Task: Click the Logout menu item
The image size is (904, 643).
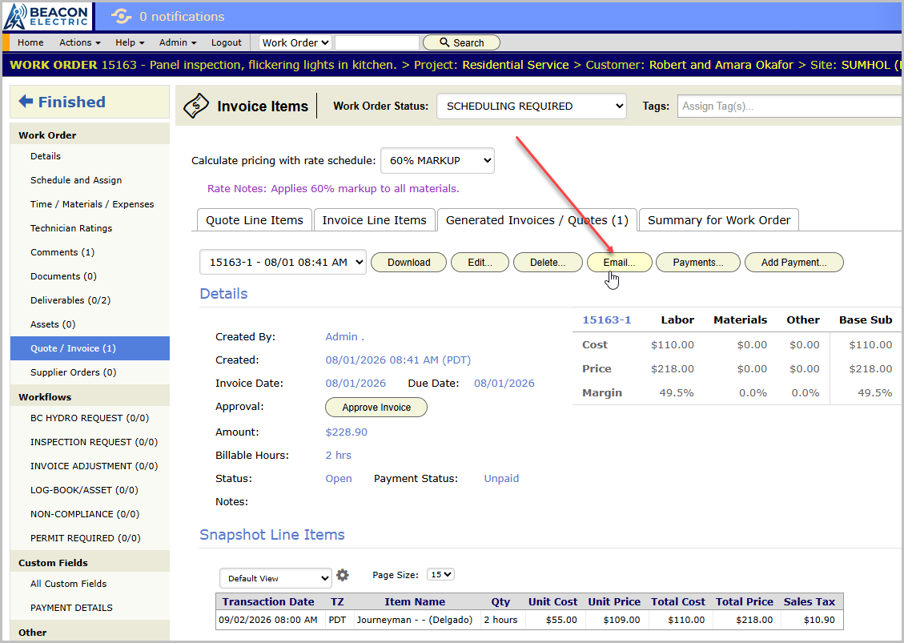Action: pyautogui.click(x=226, y=42)
